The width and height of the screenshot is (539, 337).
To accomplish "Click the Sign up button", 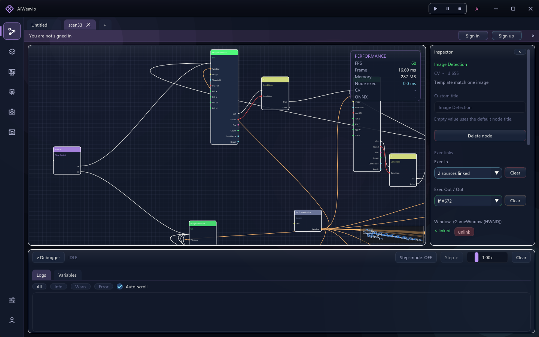I will pyautogui.click(x=506, y=36).
